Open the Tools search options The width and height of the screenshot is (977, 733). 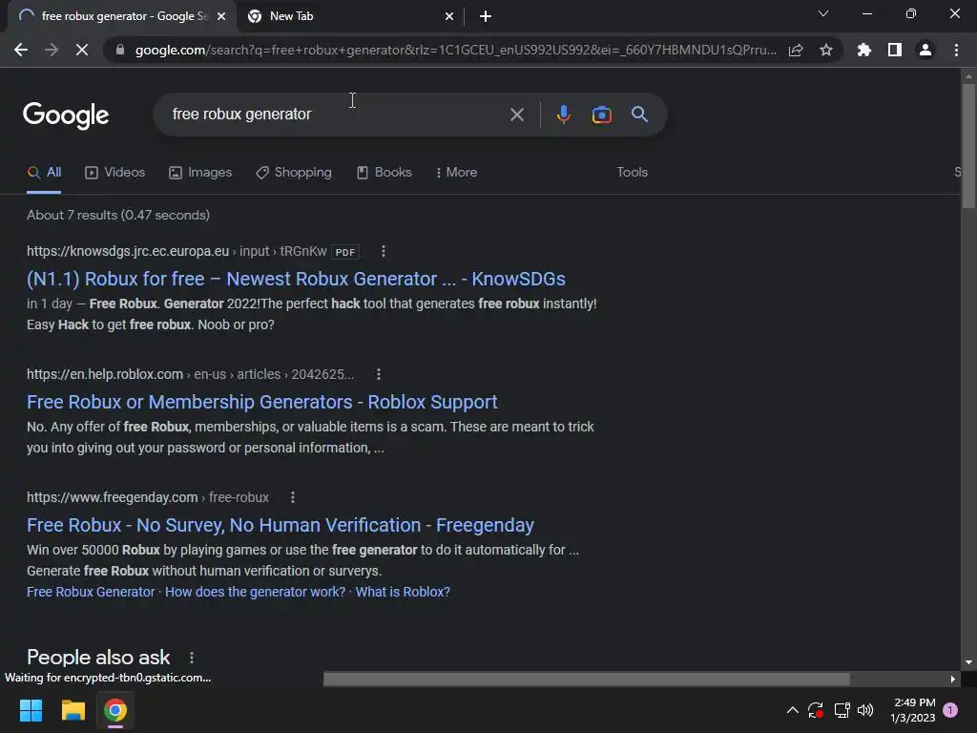(632, 172)
